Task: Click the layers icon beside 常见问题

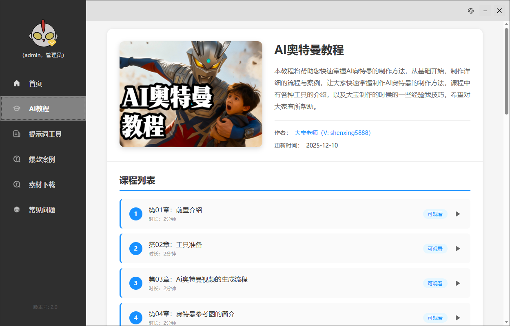Action: coord(17,210)
